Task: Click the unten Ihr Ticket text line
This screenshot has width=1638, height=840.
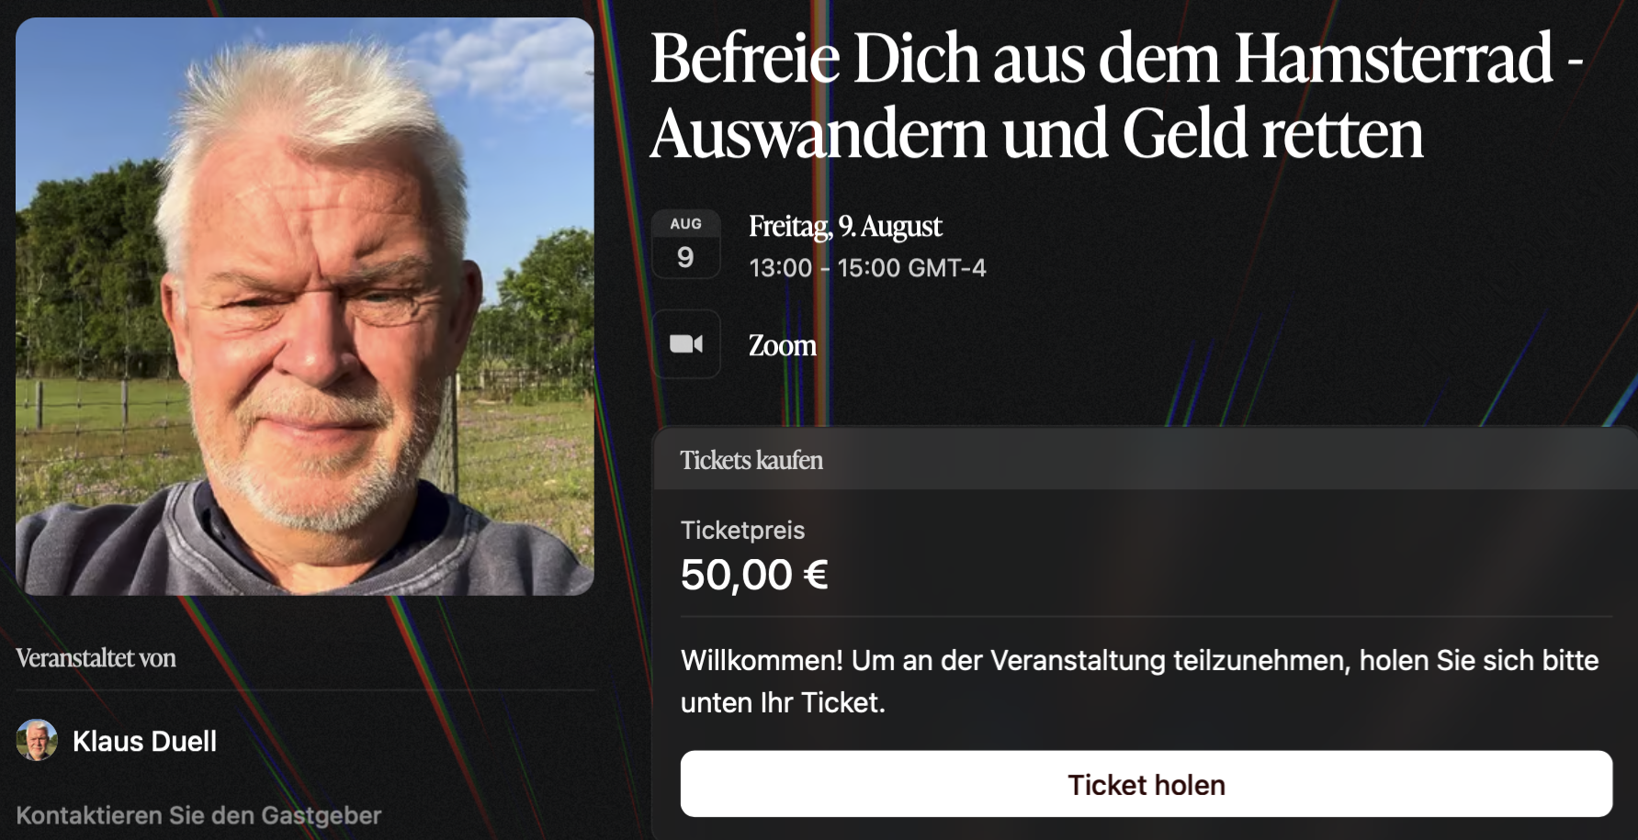Action: click(x=783, y=702)
